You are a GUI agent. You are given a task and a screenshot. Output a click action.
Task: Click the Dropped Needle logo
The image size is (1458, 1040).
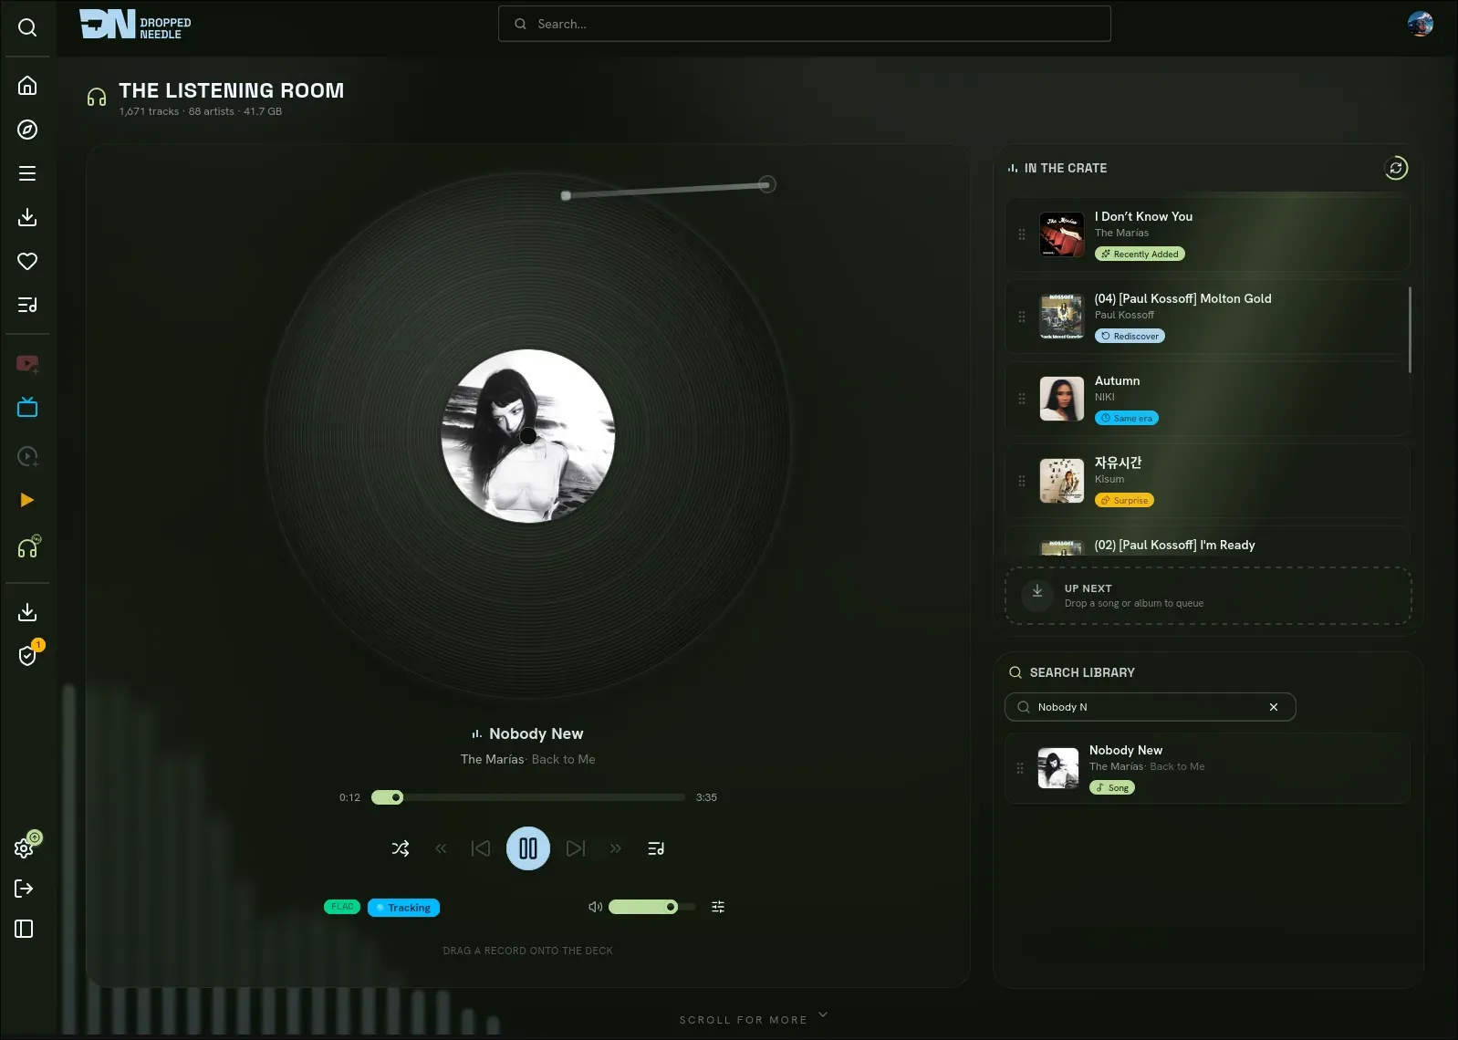(x=135, y=25)
